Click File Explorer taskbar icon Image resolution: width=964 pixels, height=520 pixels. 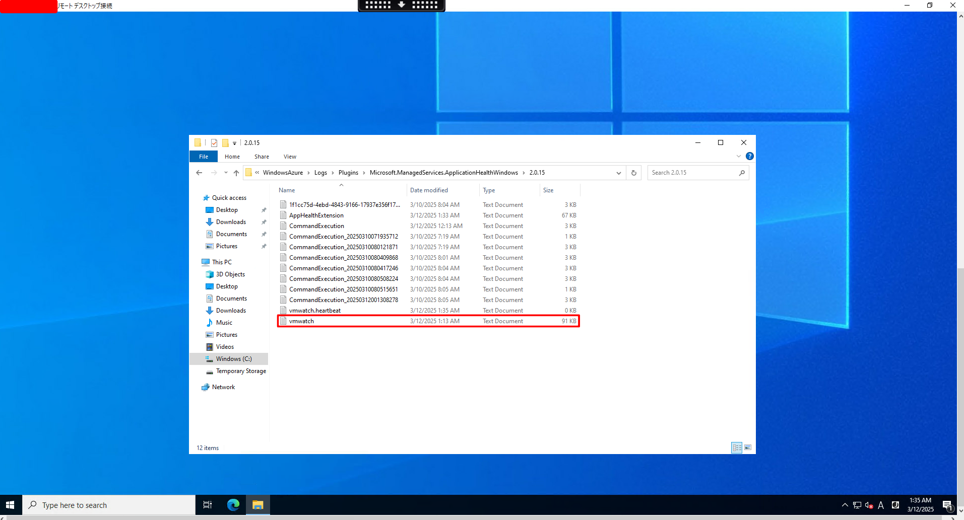tap(258, 505)
